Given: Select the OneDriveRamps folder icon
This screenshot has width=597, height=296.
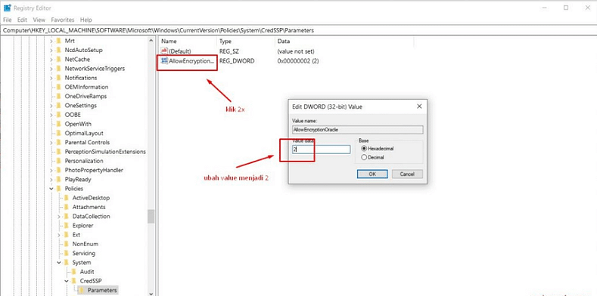Looking at the screenshot, I should [x=58, y=96].
